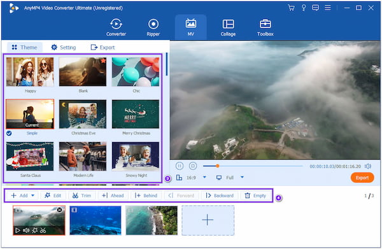Choose the Blank theme thumbnail
382x249 pixels.
(x=83, y=71)
